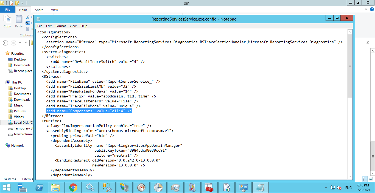
Task: Click the DefaultTraceSwitch line in Notepad
Action: pyautogui.click(x=98, y=62)
